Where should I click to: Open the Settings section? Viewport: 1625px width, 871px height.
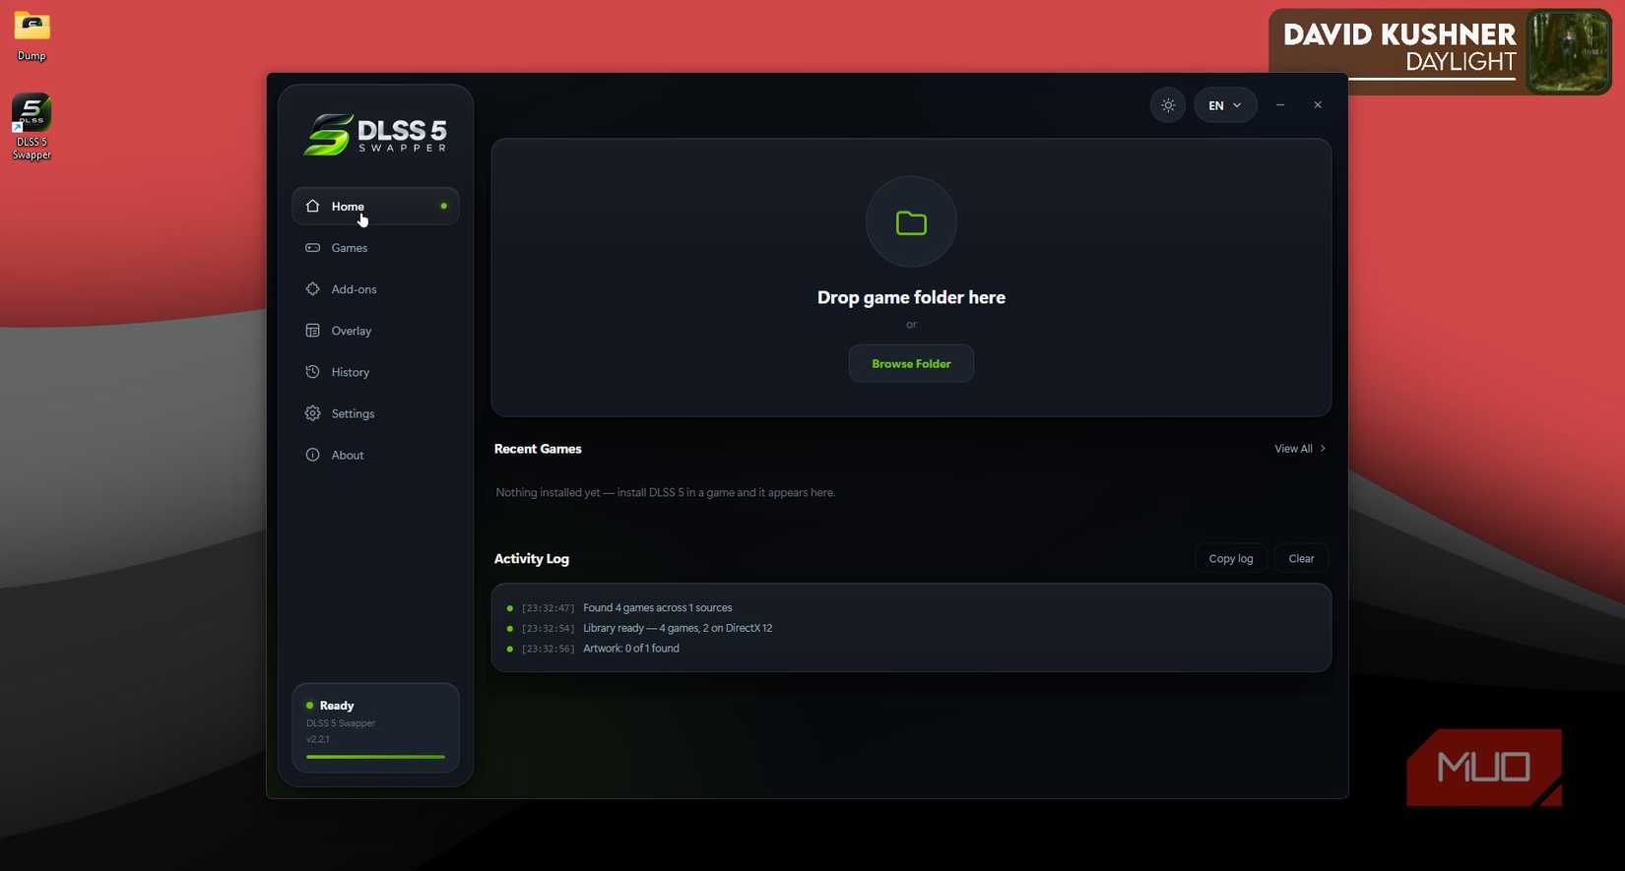click(375, 413)
